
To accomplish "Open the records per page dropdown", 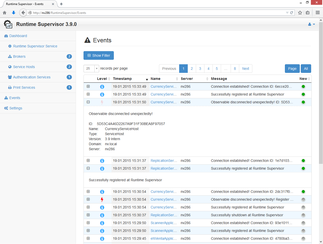I will tap(96, 68).
